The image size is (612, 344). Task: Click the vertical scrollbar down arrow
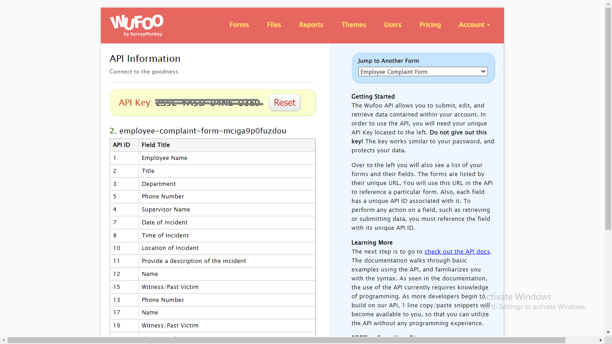(608, 332)
